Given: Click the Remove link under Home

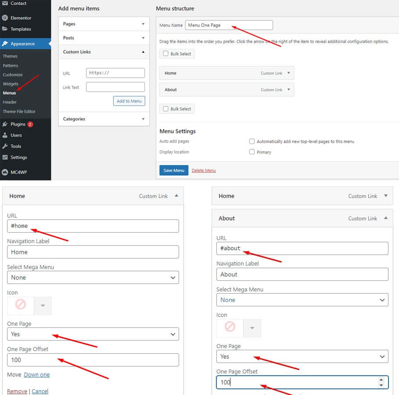Looking at the screenshot, I should pyautogui.click(x=17, y=391).
